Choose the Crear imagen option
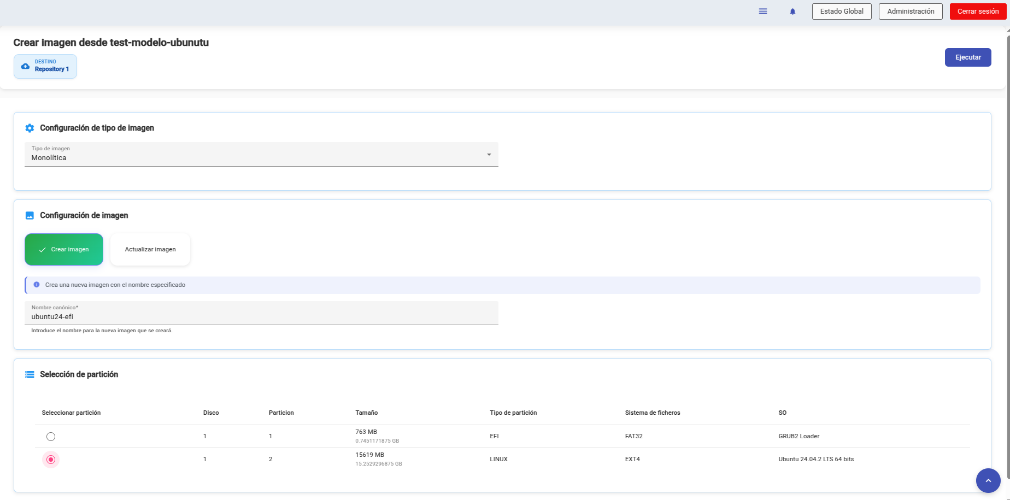Screen dimensions: 1010x500 (x=64, y=249)
